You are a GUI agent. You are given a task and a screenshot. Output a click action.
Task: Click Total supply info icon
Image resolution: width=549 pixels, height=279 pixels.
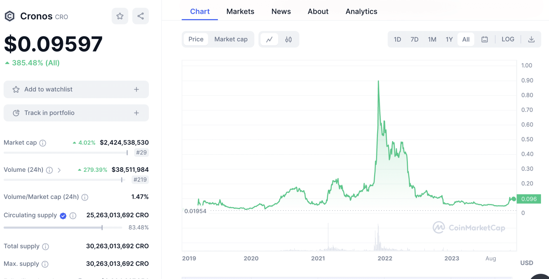point(45,247)
